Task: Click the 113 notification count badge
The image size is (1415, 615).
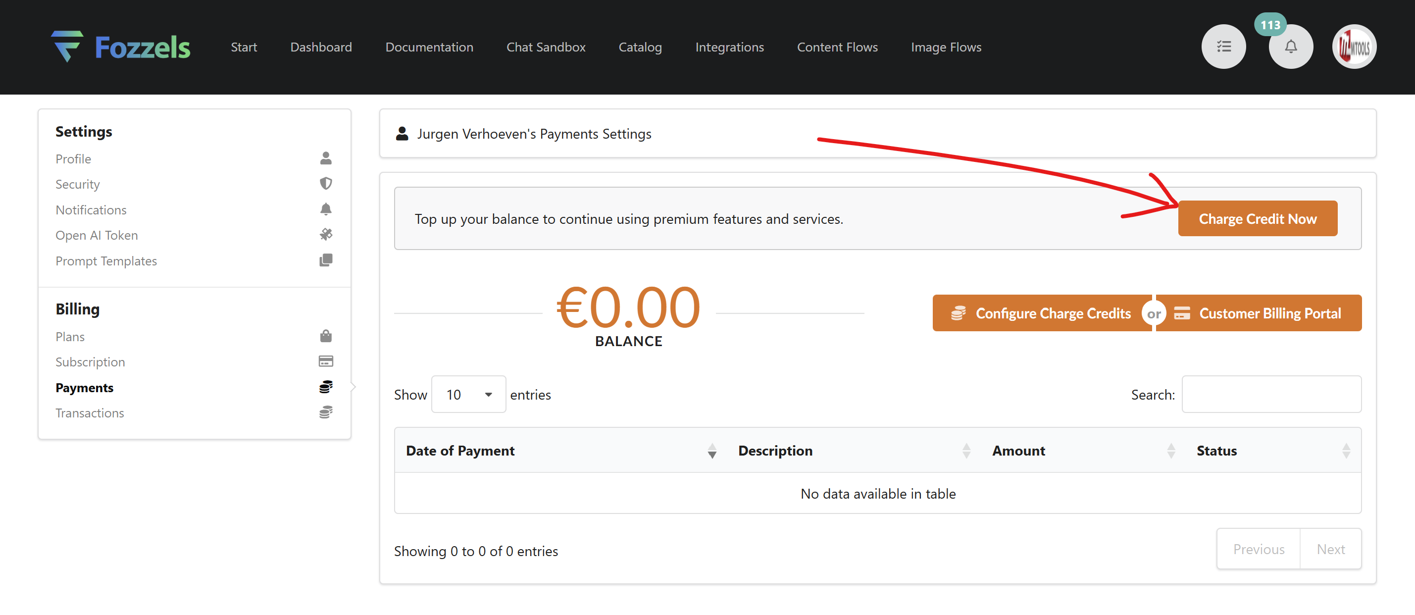Action: tap(1270, 25)
